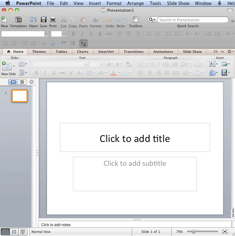This screenshot has width=235, height=236.
Task: Select the Format painter brush
Action: click(96, 20)
